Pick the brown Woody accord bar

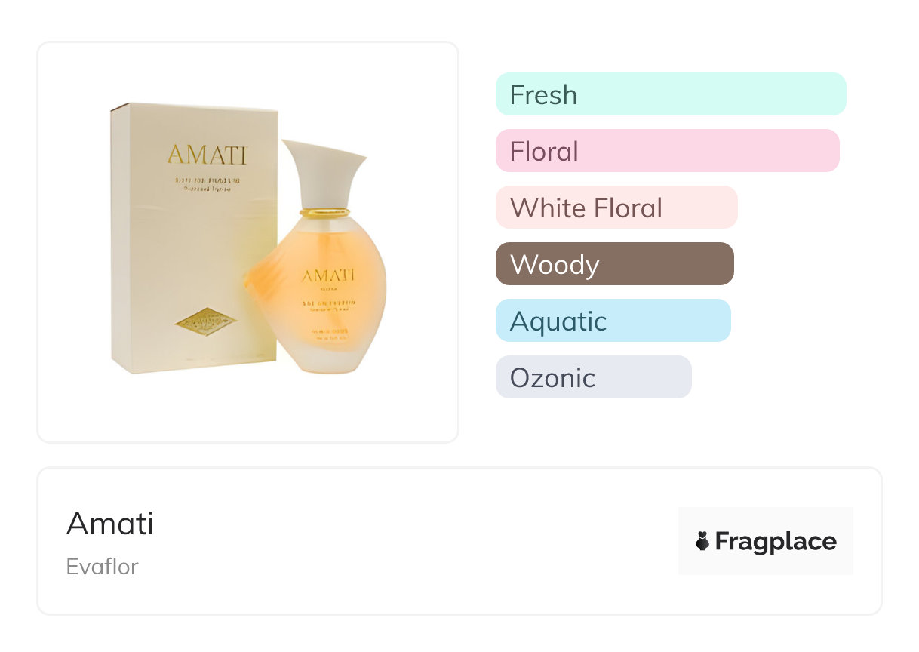coord(614,264)
